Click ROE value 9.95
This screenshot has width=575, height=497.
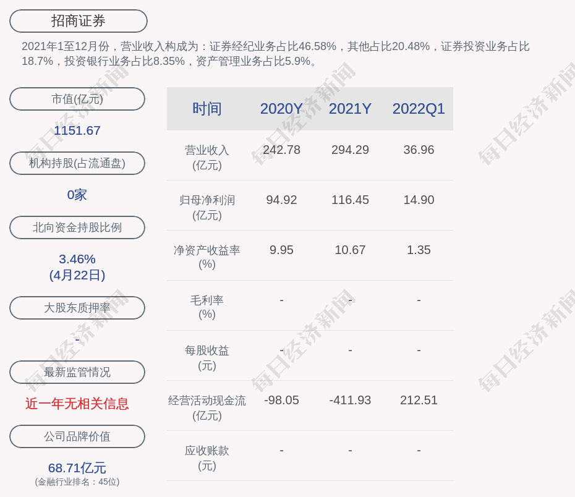click(x=282, y=250)
